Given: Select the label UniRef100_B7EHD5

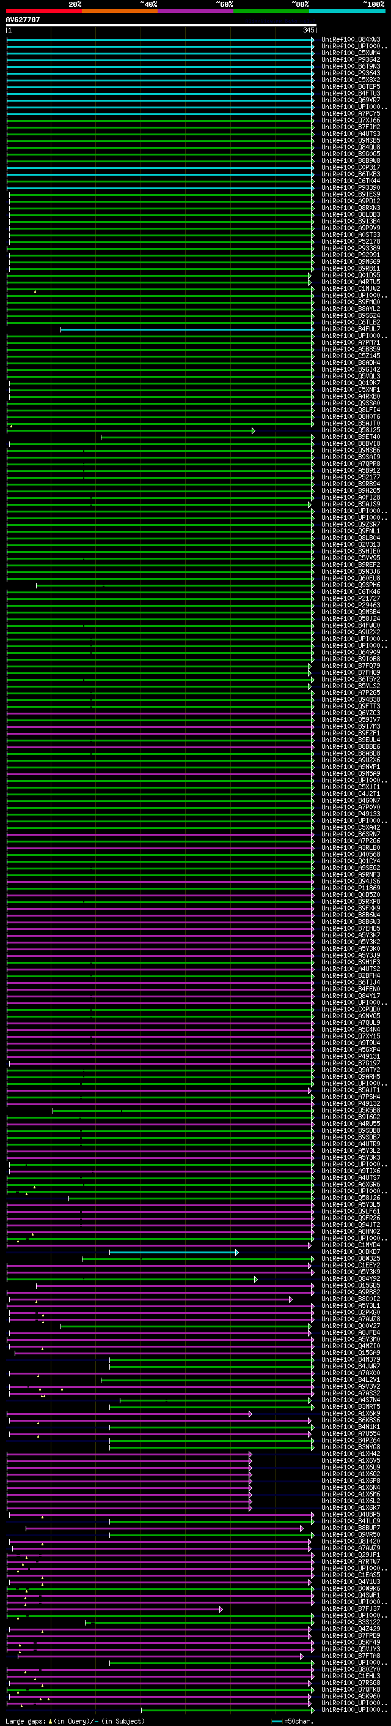Looking at the screenshot, I should click(351, 929).
